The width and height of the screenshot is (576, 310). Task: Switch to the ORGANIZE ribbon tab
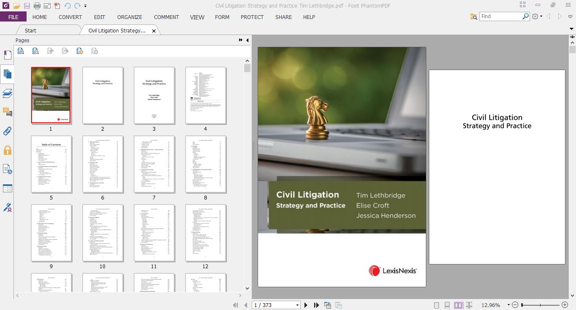coord(129,17)
